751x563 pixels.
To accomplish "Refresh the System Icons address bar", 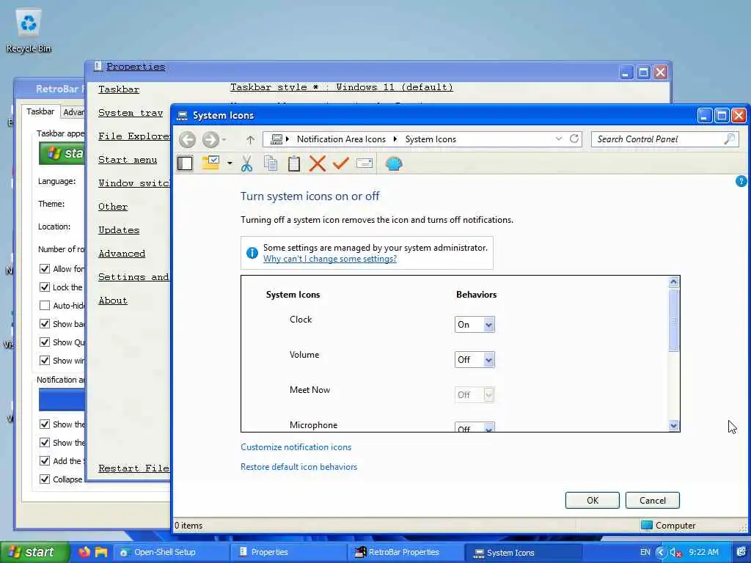I will point(574,139).
